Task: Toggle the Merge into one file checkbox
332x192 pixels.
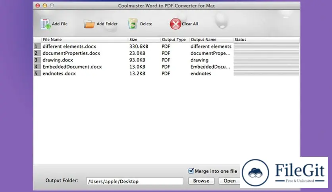Action: pyautogui.click(x=191, y=171)
